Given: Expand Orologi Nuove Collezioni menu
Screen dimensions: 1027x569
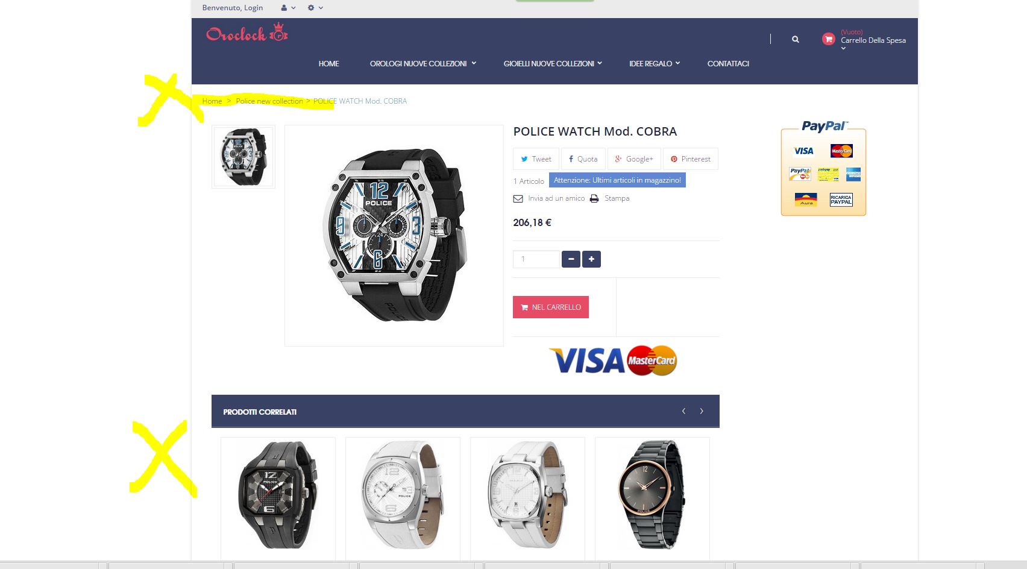Looking at the screenshot, I should (x=423, y=63).
